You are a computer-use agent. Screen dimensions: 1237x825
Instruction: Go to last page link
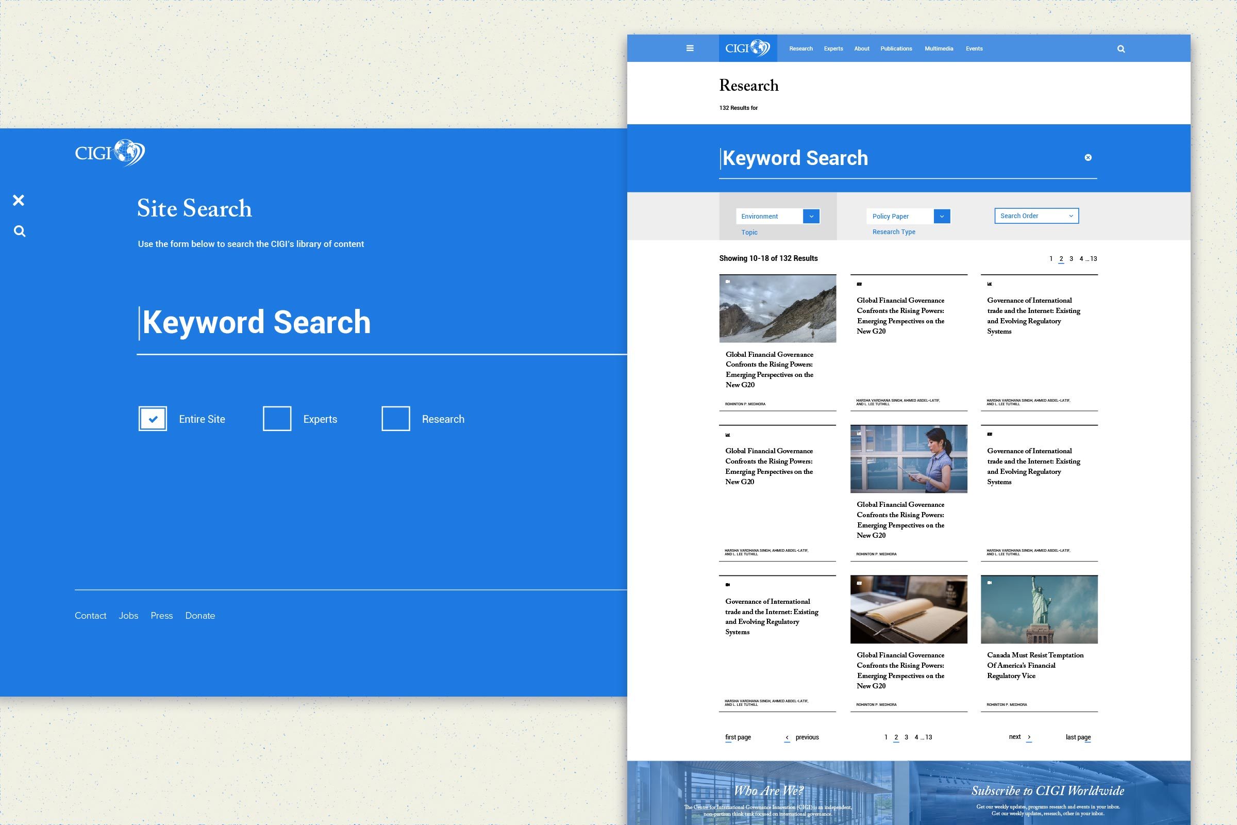(1078, 737)
